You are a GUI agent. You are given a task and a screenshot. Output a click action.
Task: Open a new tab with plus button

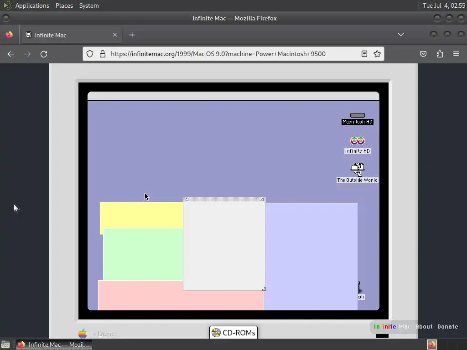point(132,35)
